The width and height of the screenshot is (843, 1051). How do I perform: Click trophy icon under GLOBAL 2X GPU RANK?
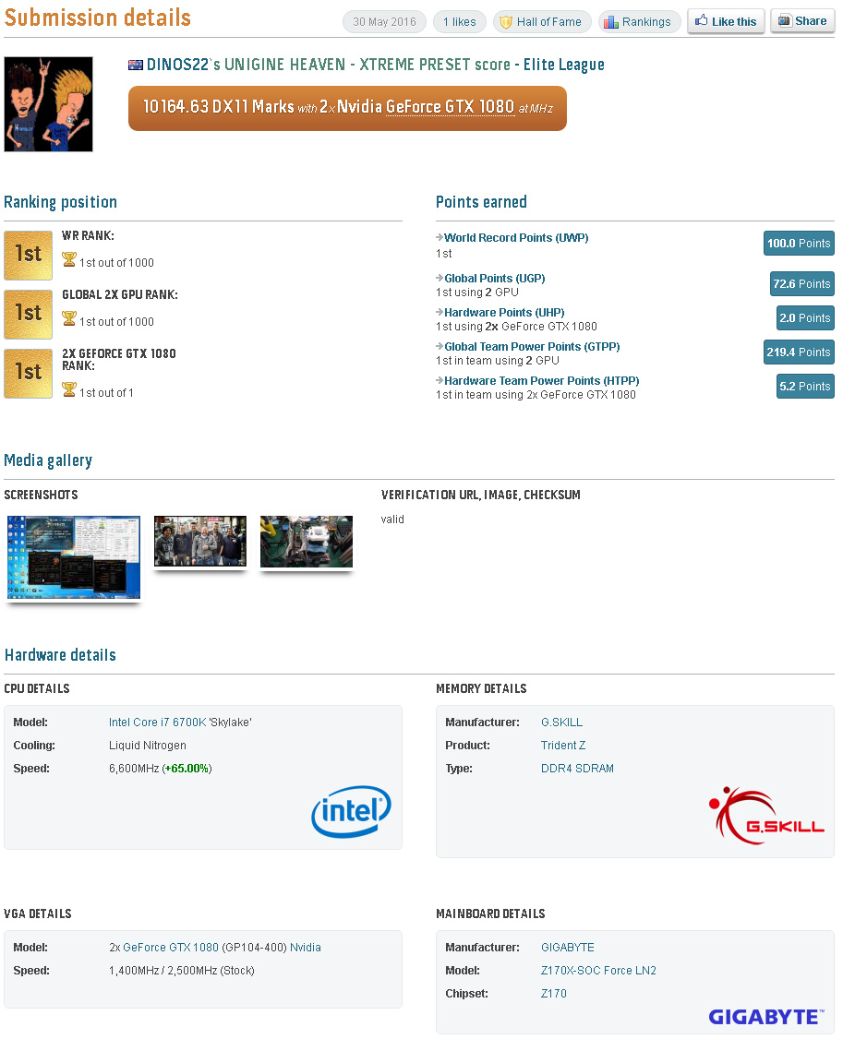point(69,318)
